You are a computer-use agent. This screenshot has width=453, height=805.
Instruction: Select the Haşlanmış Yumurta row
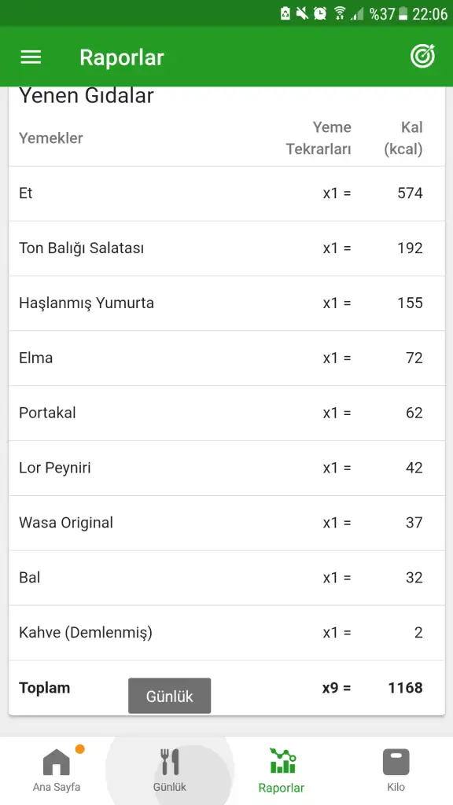226,303
